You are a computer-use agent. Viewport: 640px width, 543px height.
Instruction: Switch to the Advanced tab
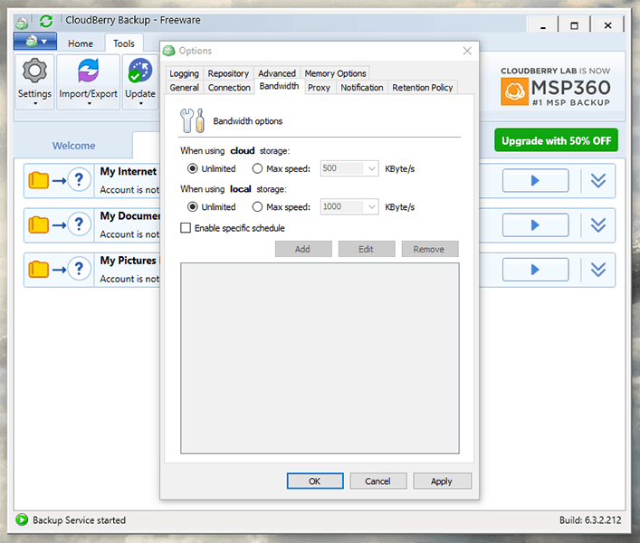click(277, 73)
